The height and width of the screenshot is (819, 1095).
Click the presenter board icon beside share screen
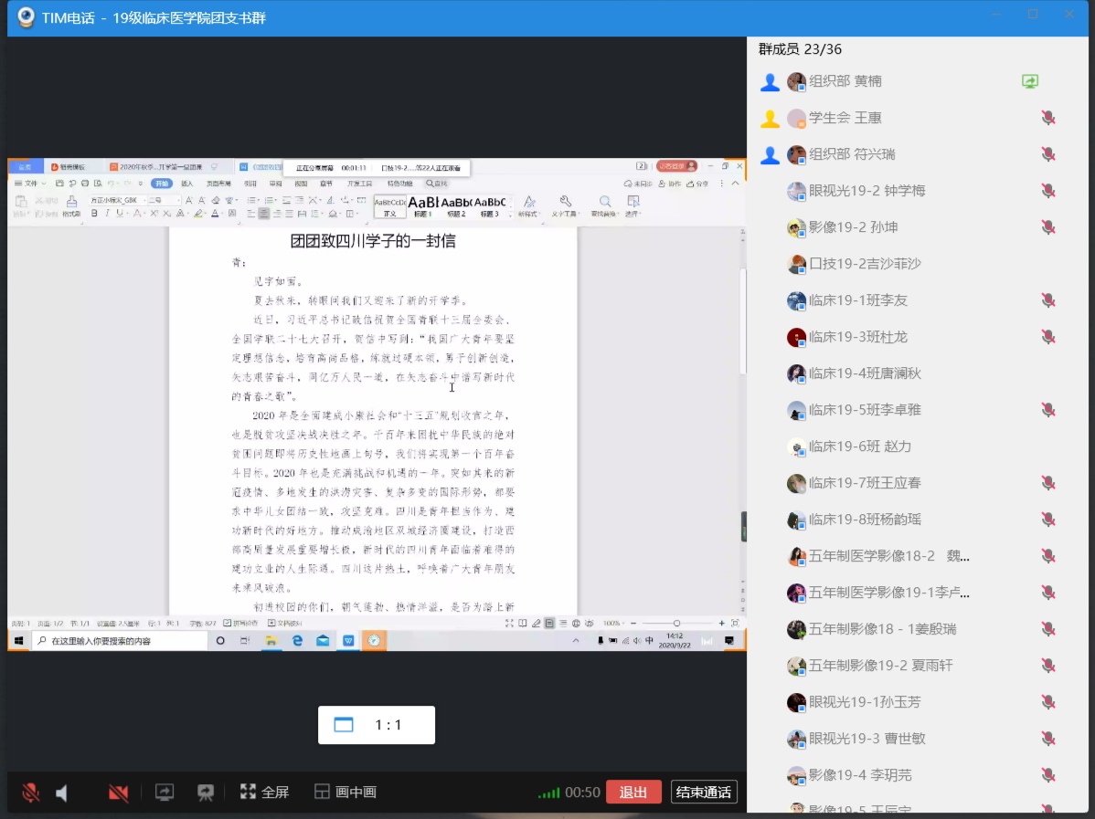(206, 793)
